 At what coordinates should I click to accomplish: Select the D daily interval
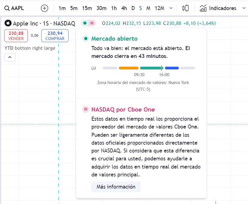[133, 8]
